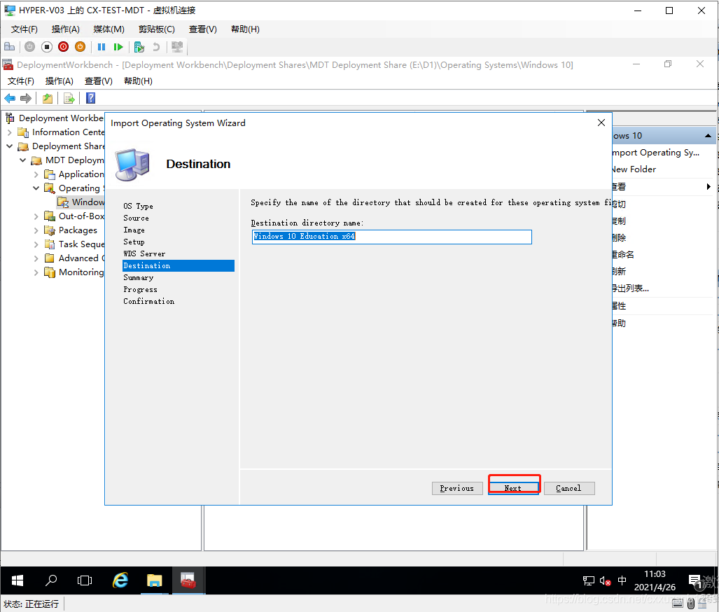Close the Import Operating System Wizard
The image size is (719, 612).
(601, 123)
